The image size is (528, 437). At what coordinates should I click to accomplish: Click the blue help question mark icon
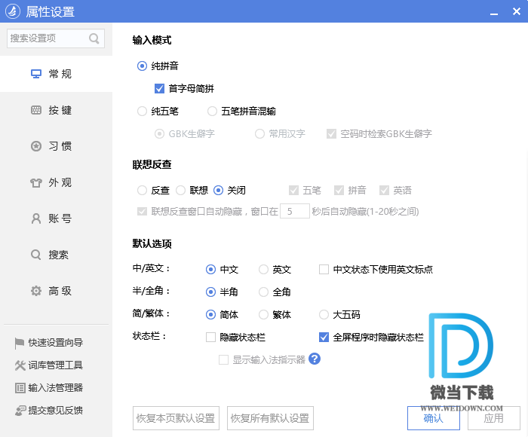click(315, 359)
